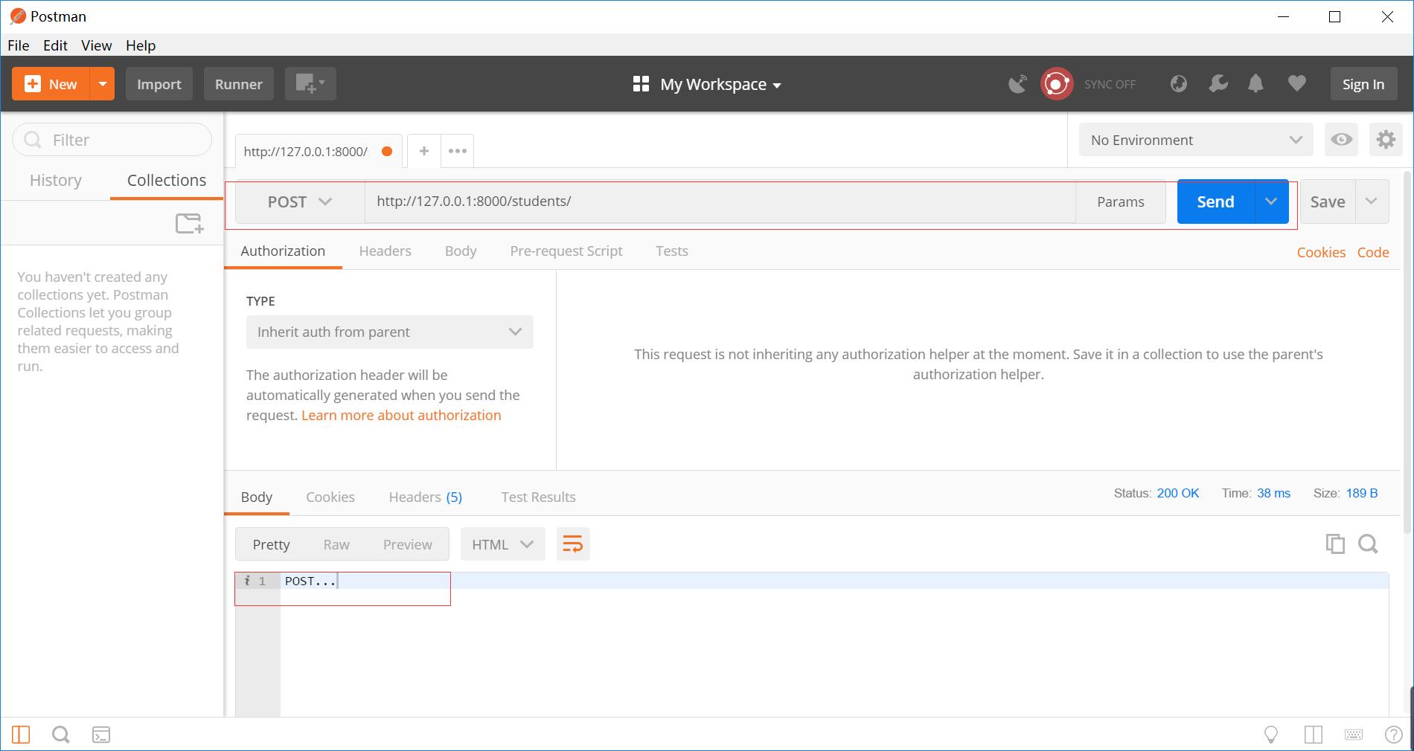The height and width of the screenshot is (751, 1414).
Task: Click the red sync status icon
Action: [x=1056, y=84]
